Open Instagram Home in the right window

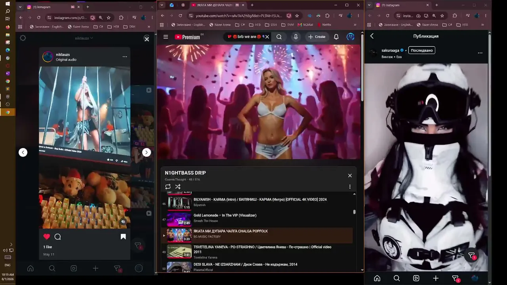pos(377,278)
